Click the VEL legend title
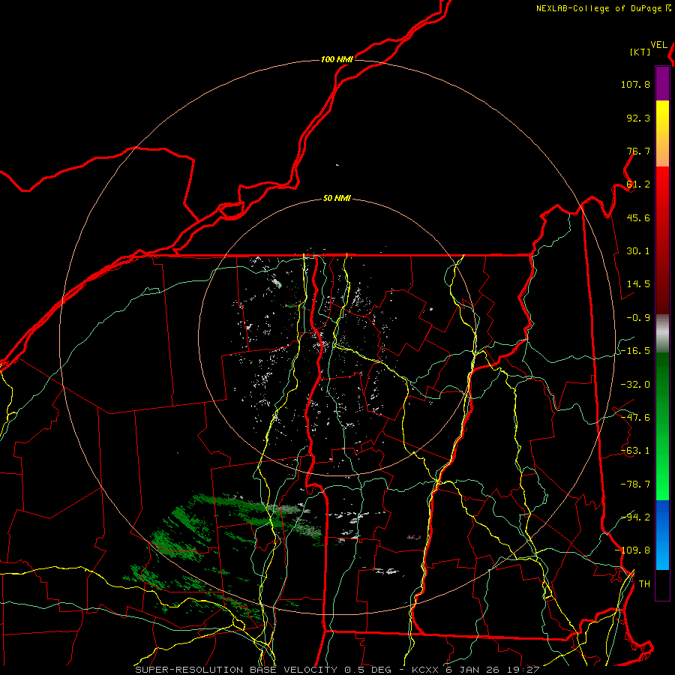The image size is (675, 675). [658, 45]
